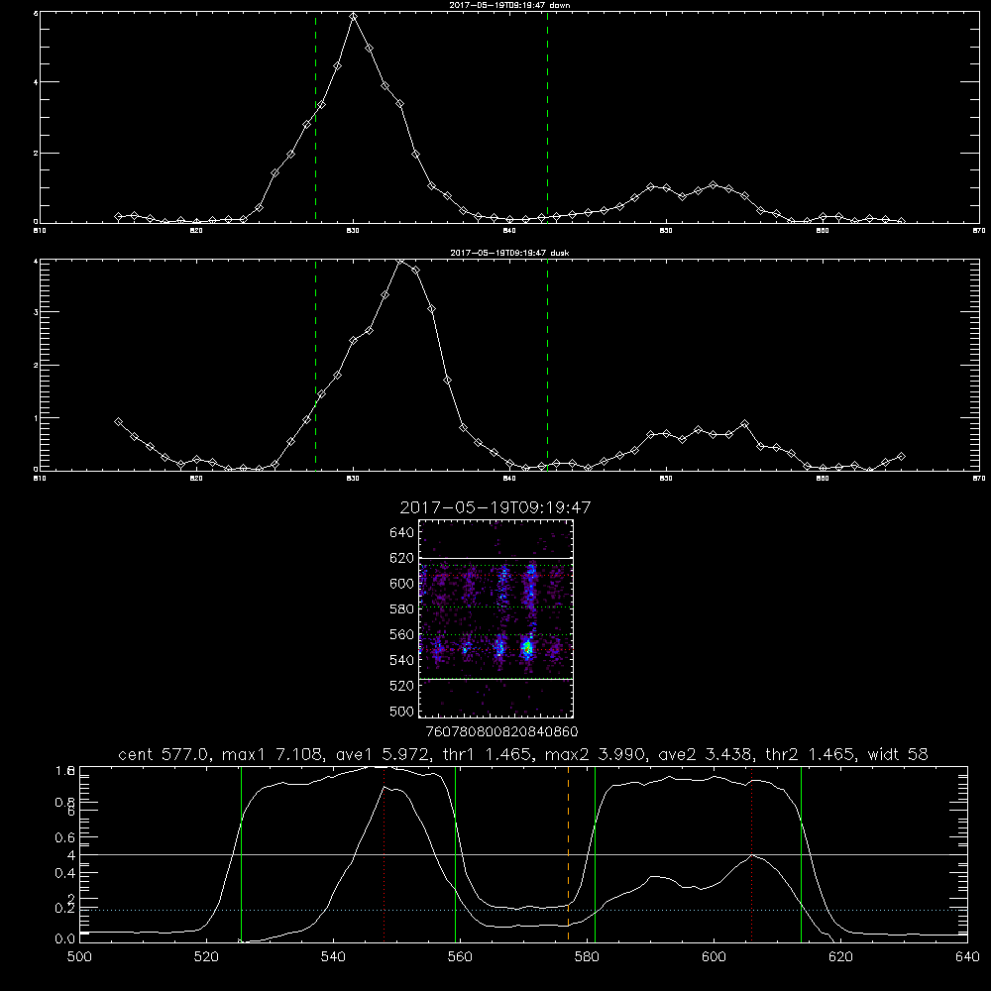Select the 'thr2 1.465' value text
Screen dimensions: 991x991
coord(810,754)
